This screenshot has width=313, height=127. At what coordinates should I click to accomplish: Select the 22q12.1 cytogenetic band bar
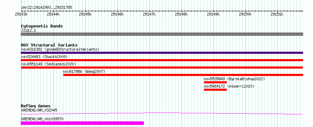(162, 34)
